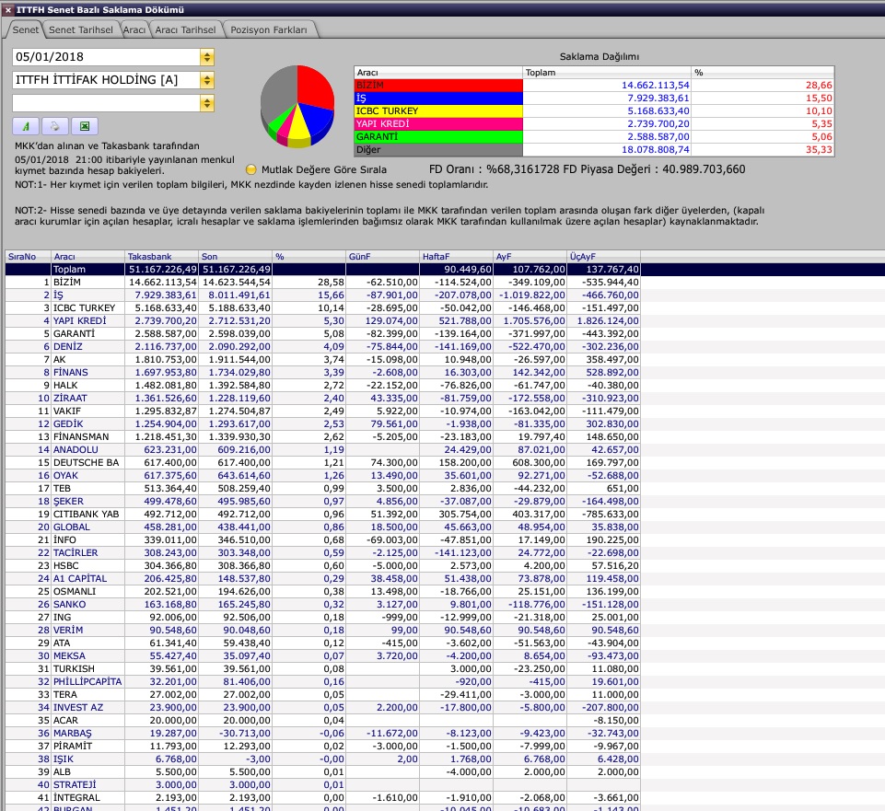Screen dimensions: 885x811
Task: Export the table with the Excel icon
Action: click(85, 126)
